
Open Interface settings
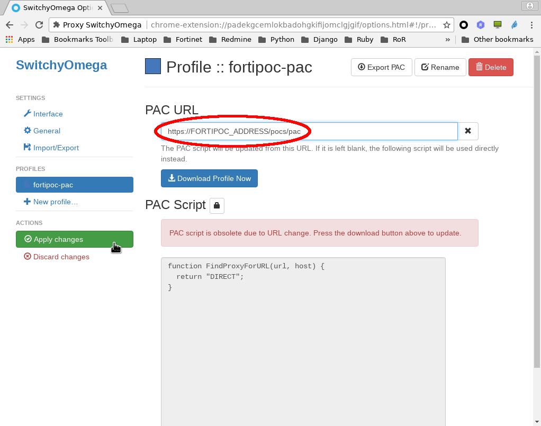[48, 114]
